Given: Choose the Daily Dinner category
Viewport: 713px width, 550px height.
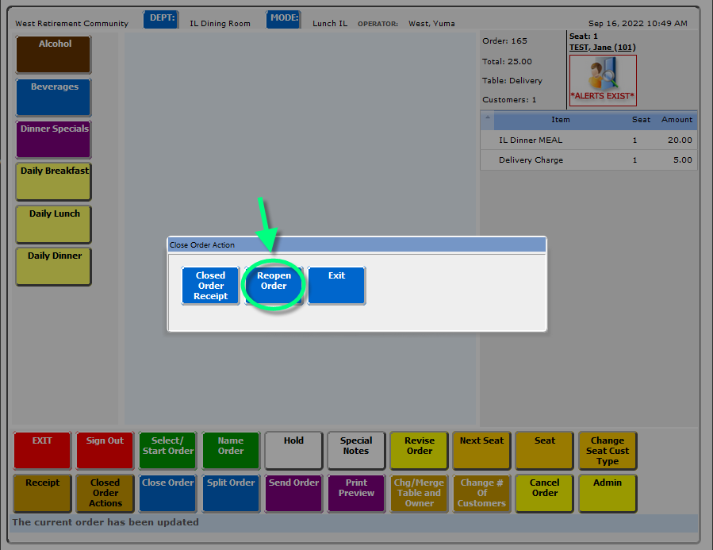Looking at the screenshot, I should (x=54, y=266).
